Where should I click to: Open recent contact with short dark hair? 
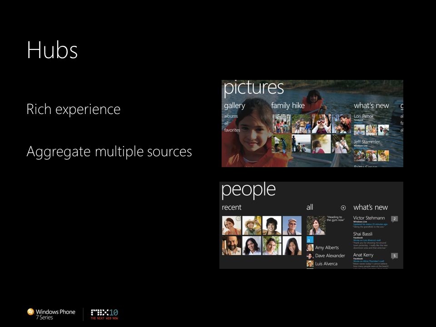pyautogui.click(x=272, y=226)
